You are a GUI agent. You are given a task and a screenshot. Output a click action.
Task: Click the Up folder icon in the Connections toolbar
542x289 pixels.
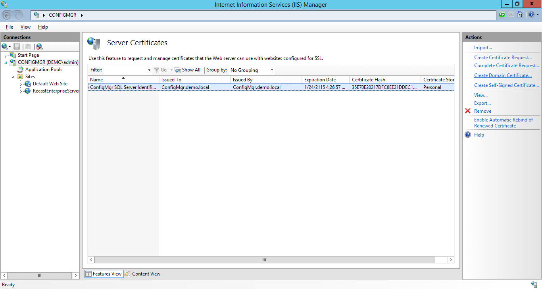[x=27, y=46]
